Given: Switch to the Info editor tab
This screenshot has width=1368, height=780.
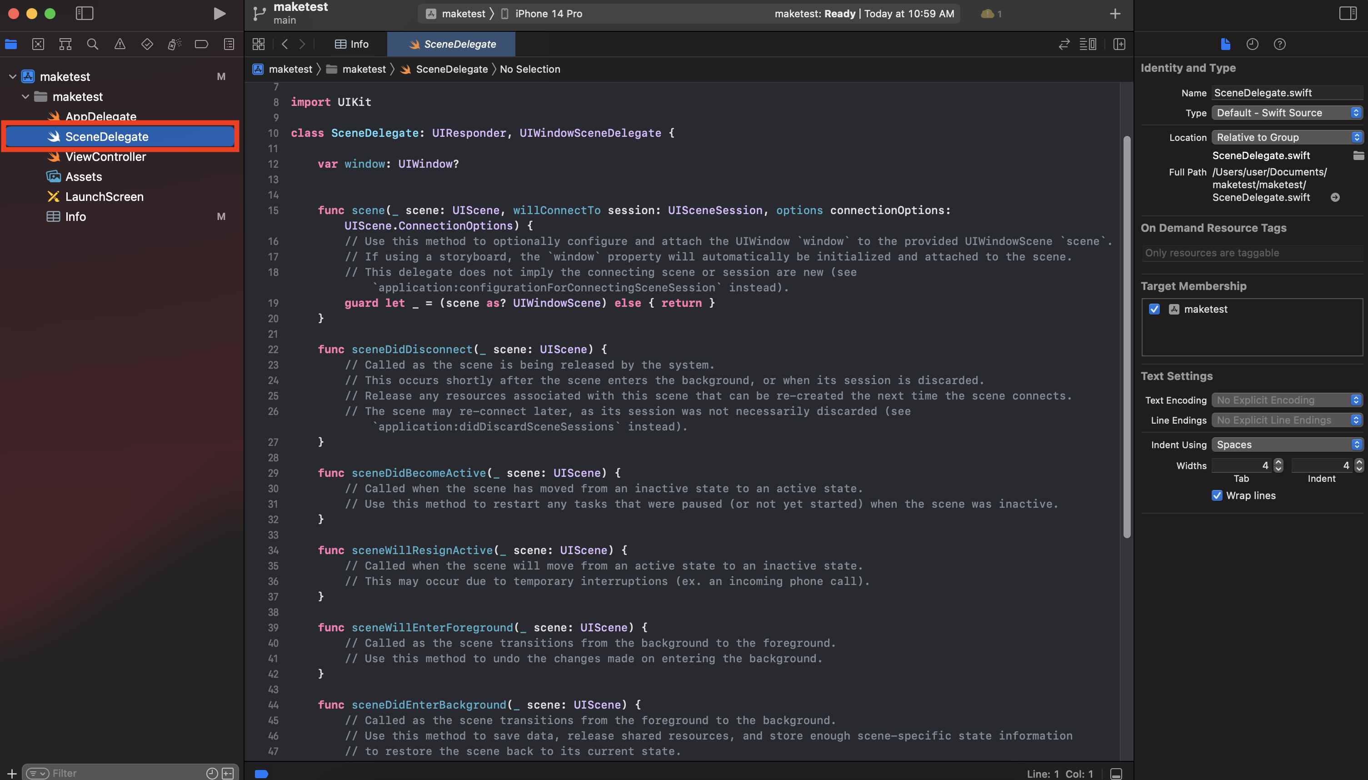Looking at the screenshot, I should point(352,44).
